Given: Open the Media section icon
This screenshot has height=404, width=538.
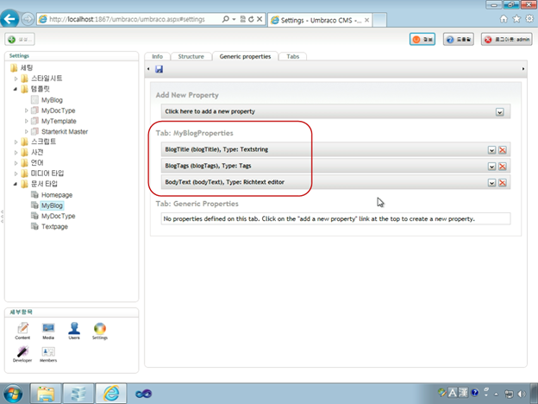Looking at the screenshot, I should pos(48,331).
